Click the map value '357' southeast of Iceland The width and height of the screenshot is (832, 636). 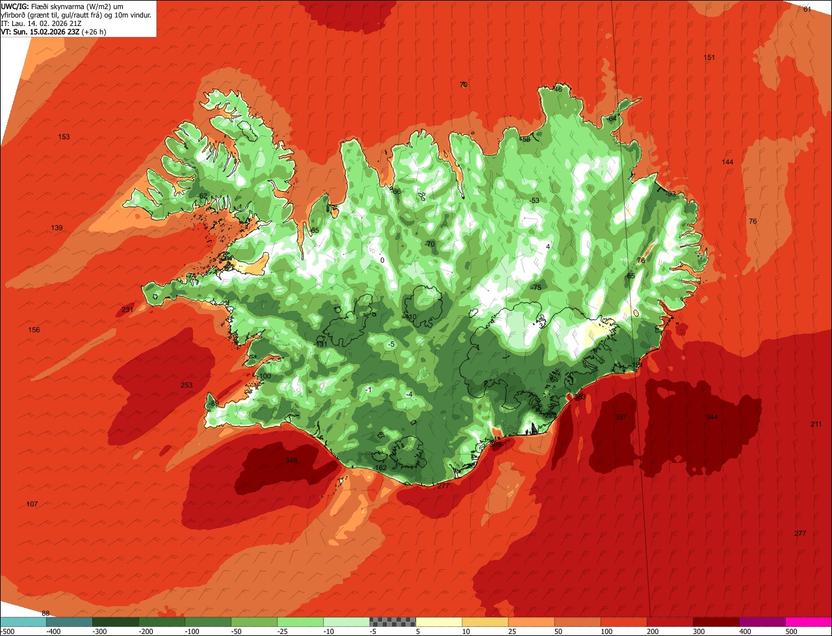[621, 417]
